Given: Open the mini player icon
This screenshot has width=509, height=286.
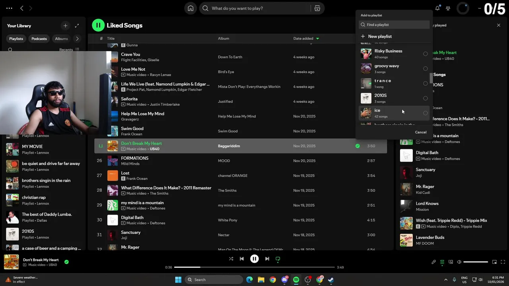Looking at the screenshot, I should point(494,262).
